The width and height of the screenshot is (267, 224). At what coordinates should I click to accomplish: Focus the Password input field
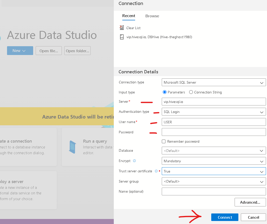pyautogui.click(x=214, y=132)
